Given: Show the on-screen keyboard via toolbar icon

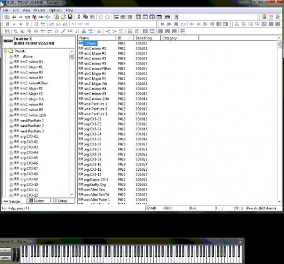Looking at the screenshot, I should click(168, 17).
